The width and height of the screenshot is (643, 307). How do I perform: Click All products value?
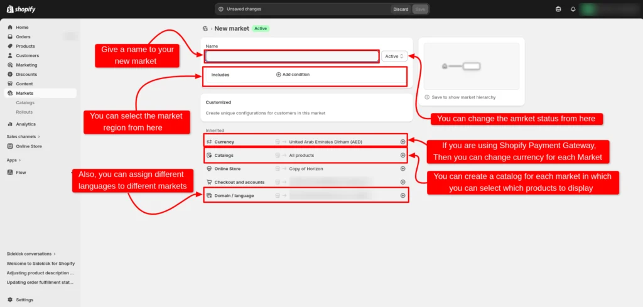(x=301, y=155)
